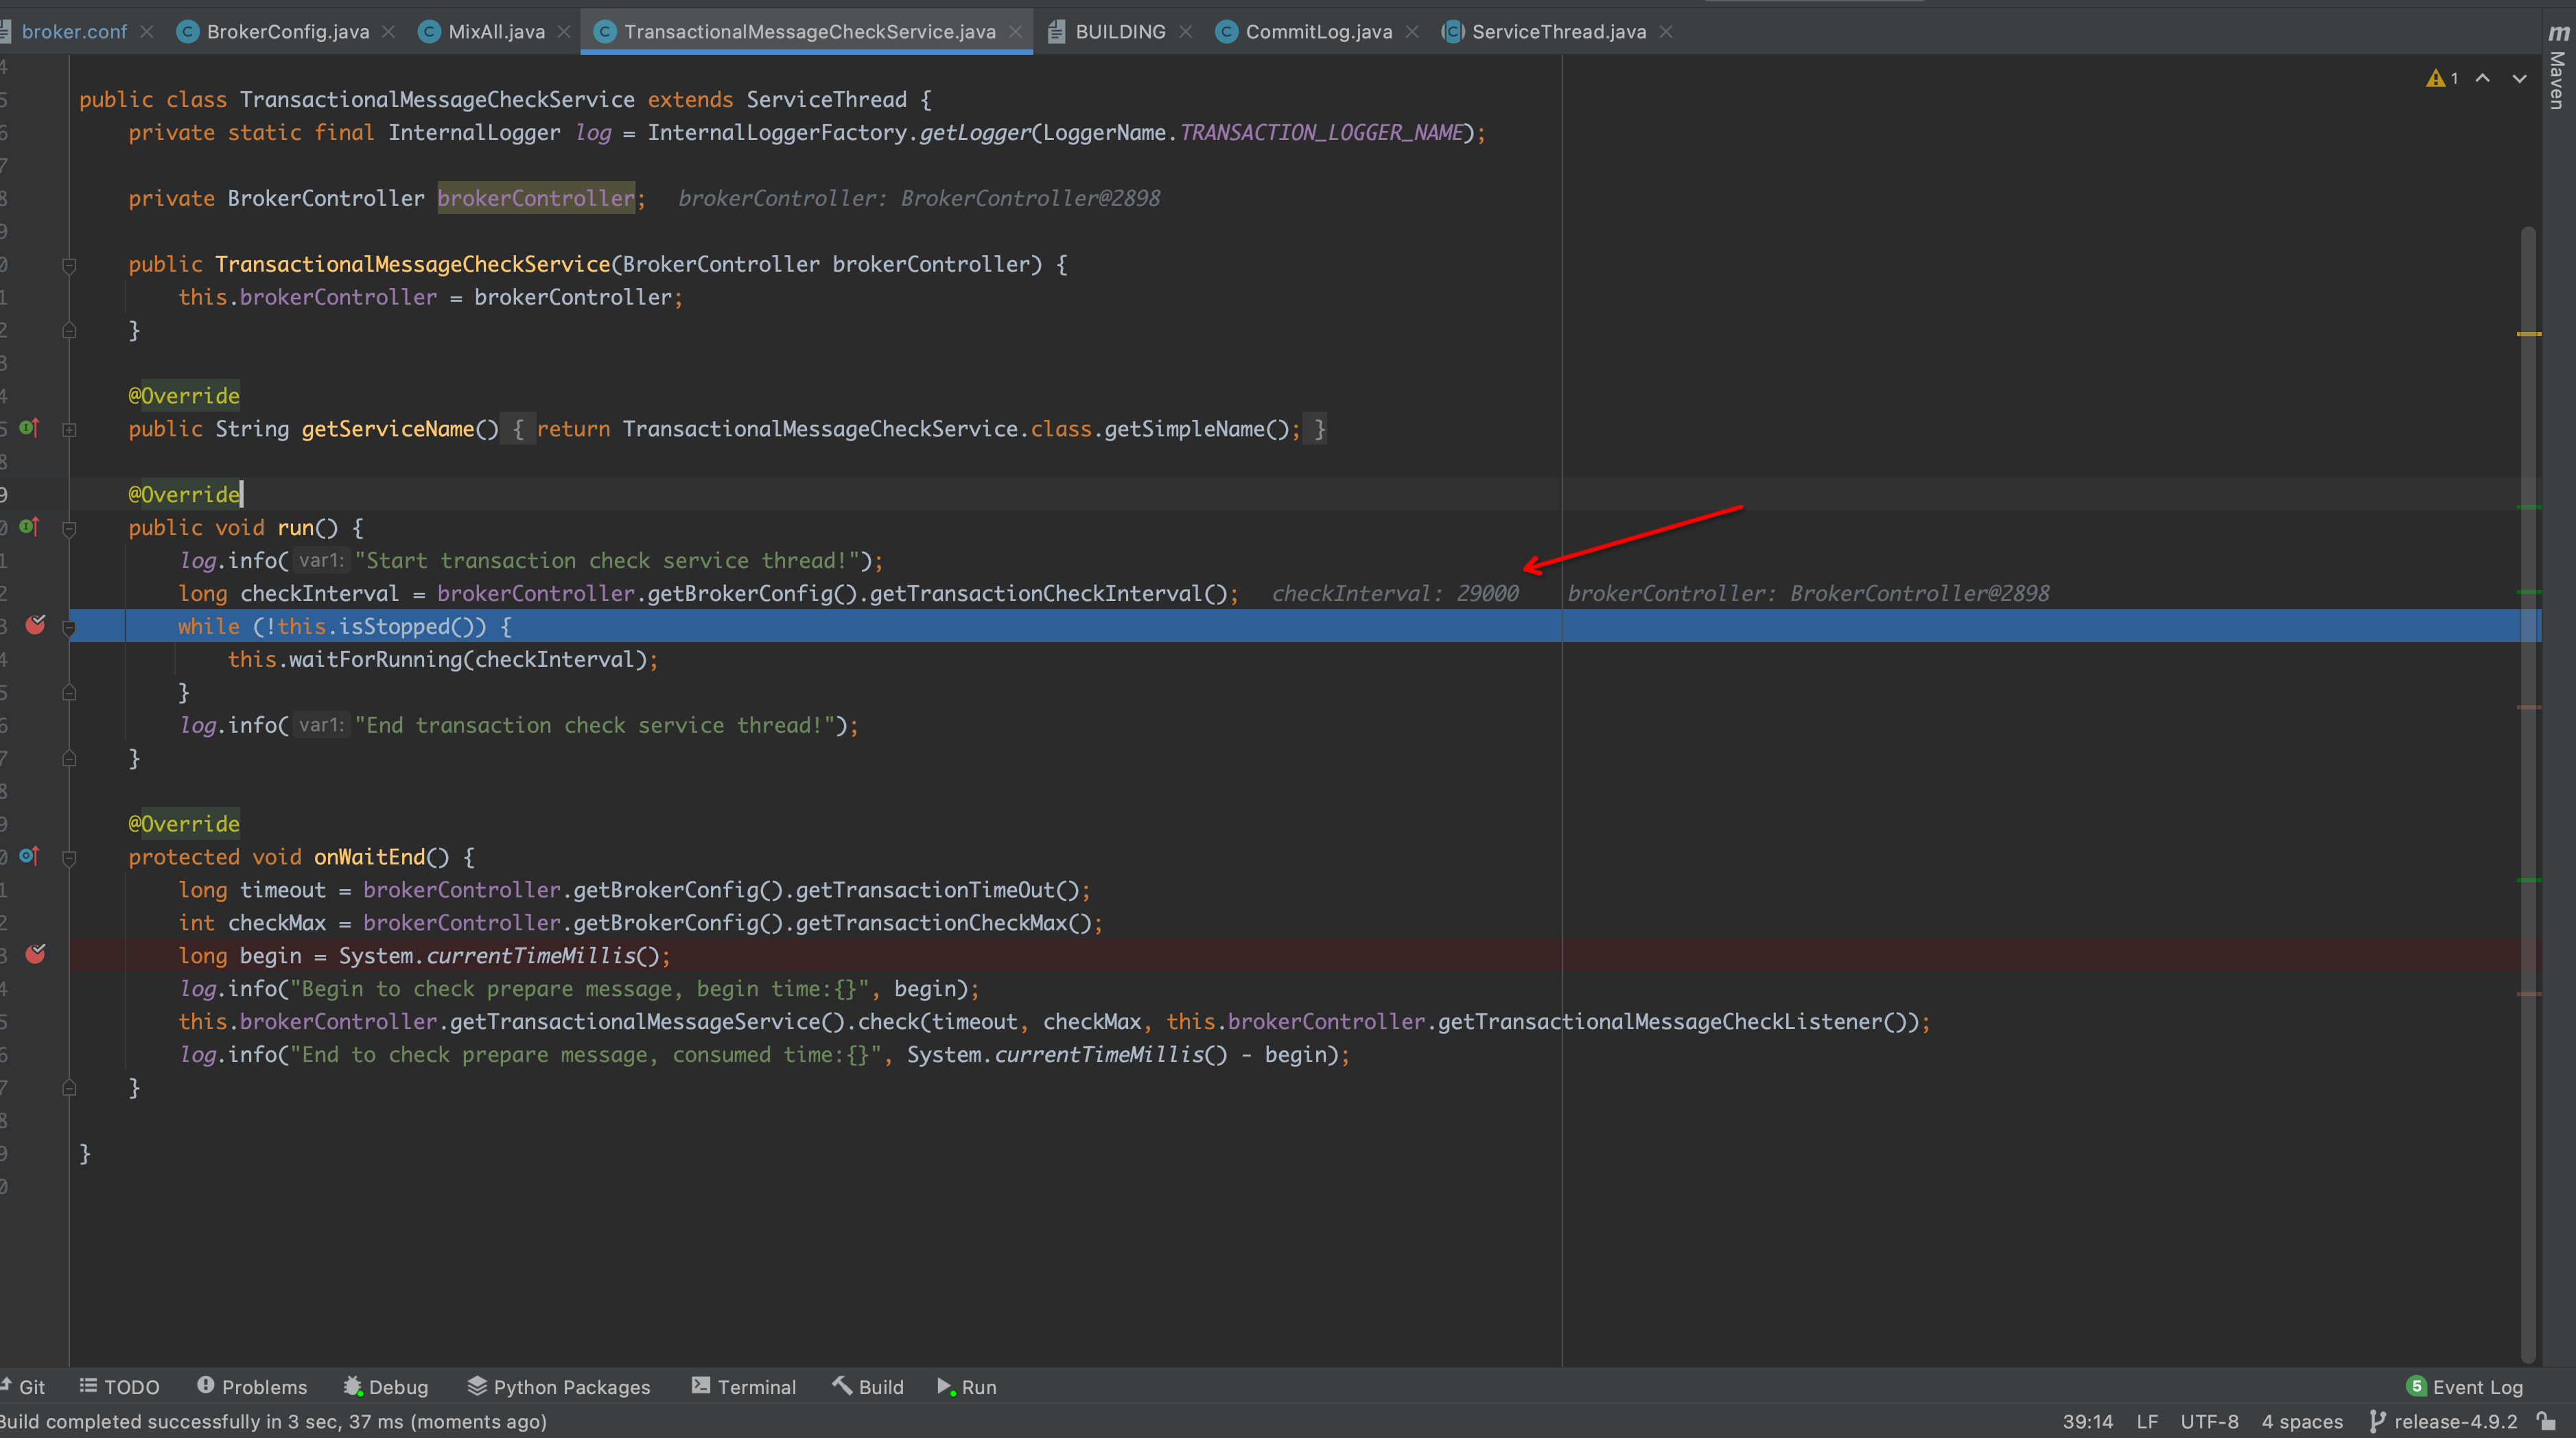
Task: Switch to the BrokerConfig.java tab
Action: coord(287,31)
